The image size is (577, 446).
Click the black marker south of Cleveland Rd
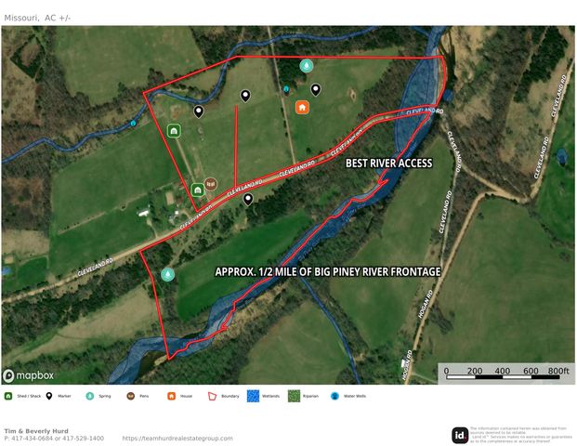click(x=248, y=200)
